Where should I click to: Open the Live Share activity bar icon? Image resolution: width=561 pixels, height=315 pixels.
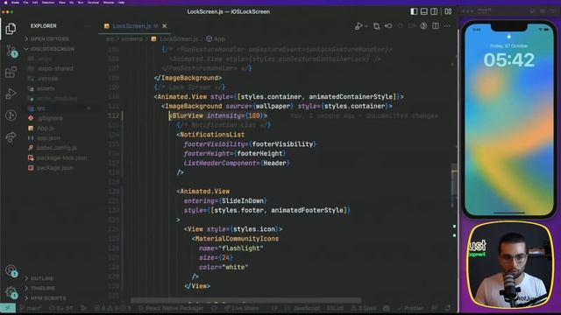11,136
